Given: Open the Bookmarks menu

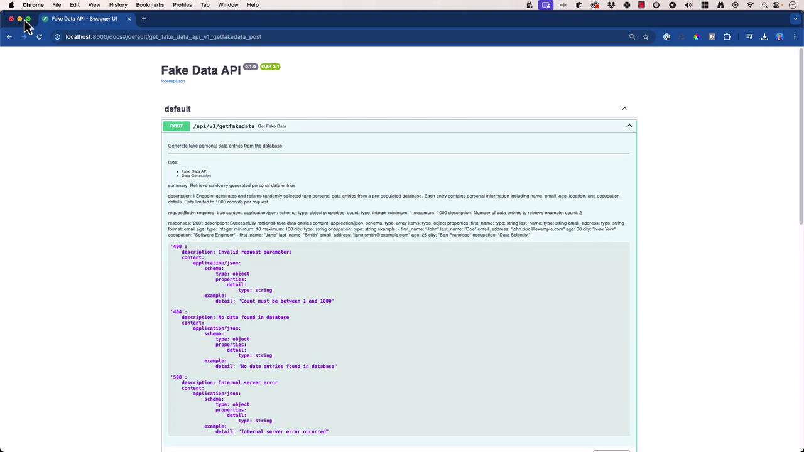Looking at the screenshot, I should pos(150,5).
